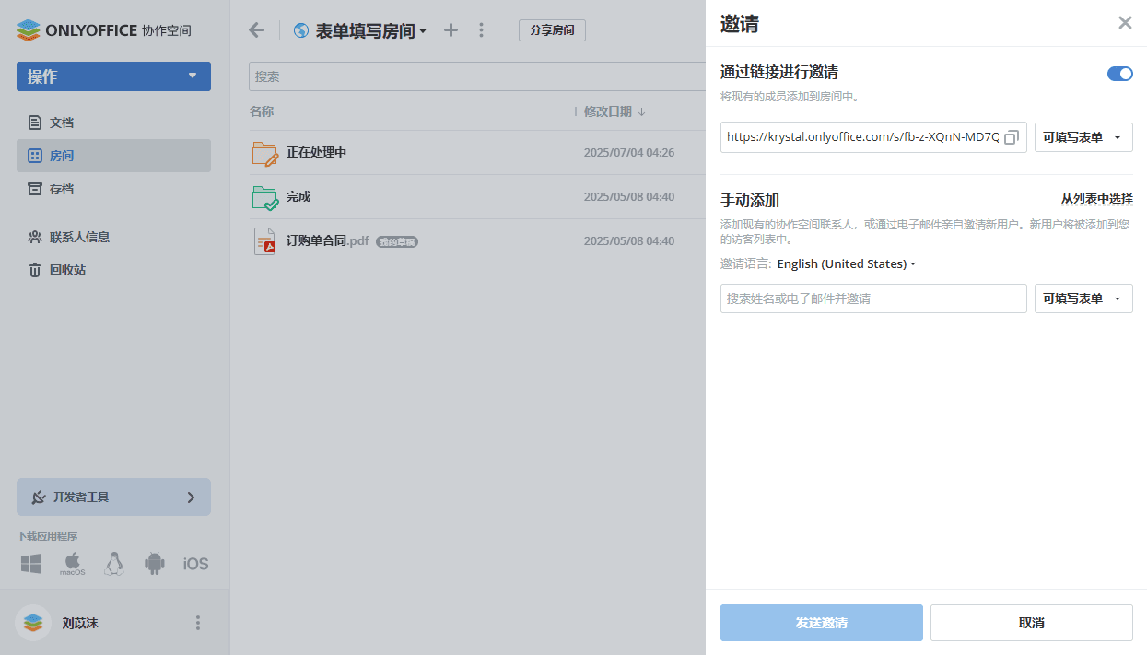
Task: Click the 搜索 search field
Action: point(477,76)
